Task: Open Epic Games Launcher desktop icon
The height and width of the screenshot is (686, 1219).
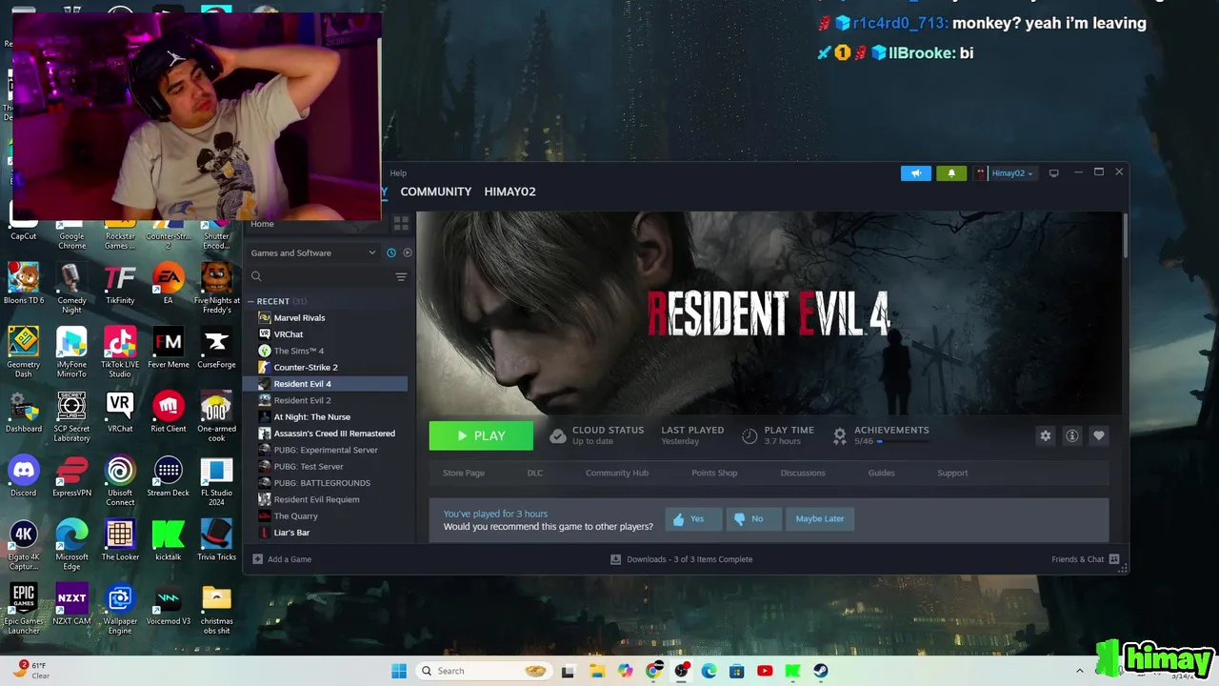Action: (24, 610)
